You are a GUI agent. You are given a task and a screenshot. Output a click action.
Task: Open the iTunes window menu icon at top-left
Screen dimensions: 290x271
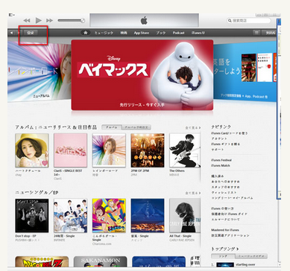tap(11, 15)
